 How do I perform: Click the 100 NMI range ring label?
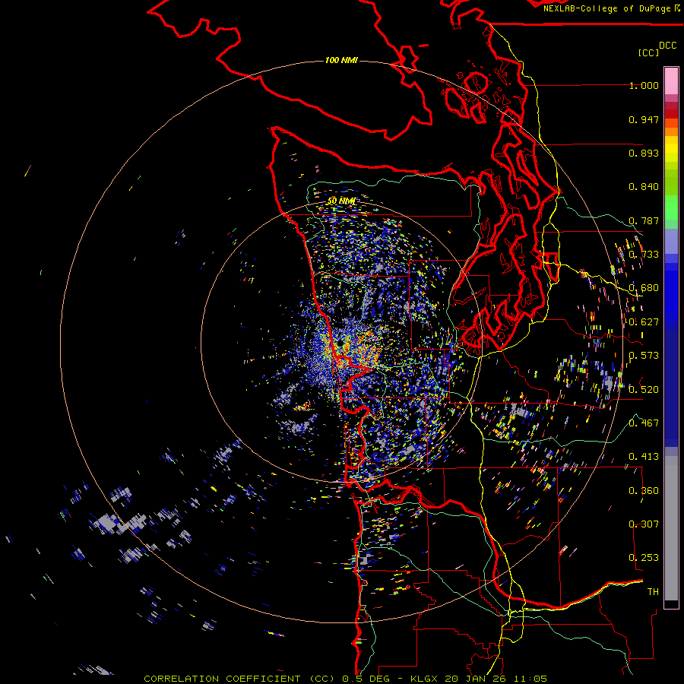341,60
